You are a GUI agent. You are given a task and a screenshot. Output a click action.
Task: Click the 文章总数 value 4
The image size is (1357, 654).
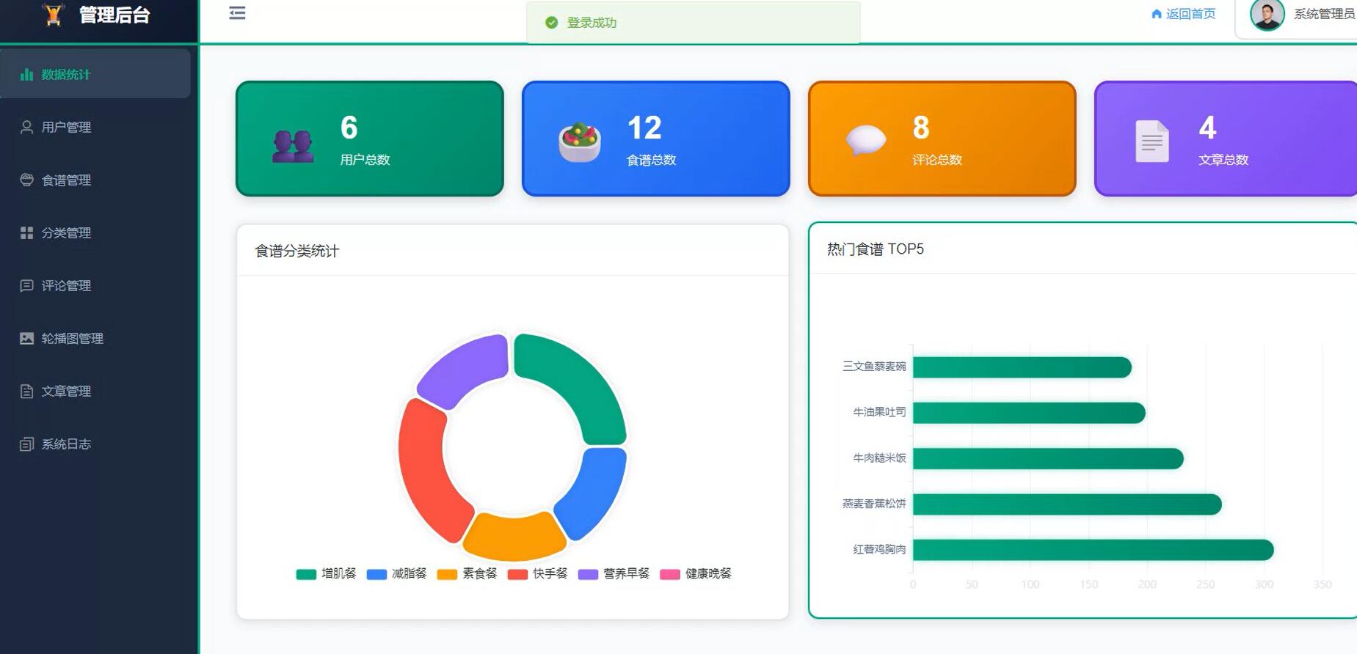(x=1207, y=128)
